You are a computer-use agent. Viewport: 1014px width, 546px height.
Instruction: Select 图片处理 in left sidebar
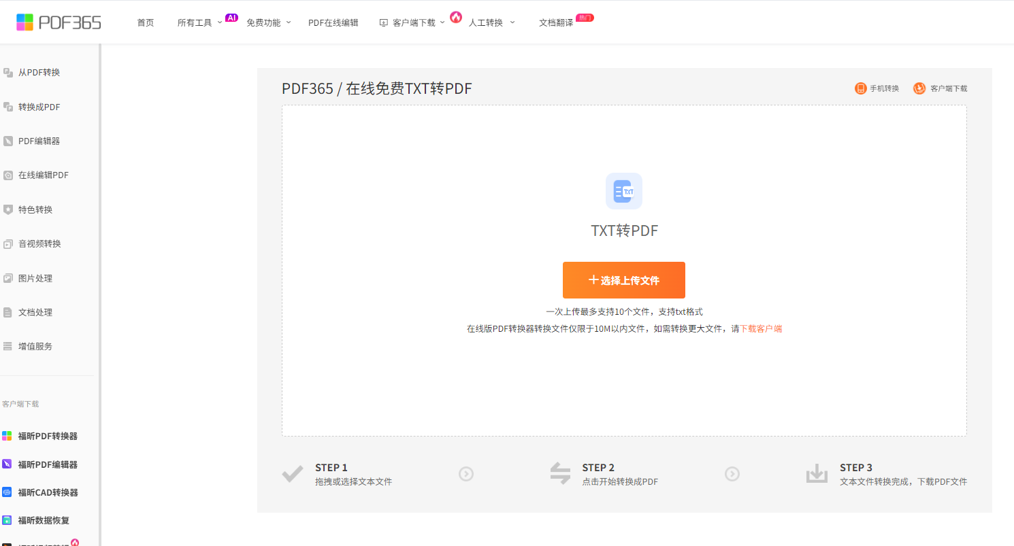pyautogui.click(x=35, y=278)
